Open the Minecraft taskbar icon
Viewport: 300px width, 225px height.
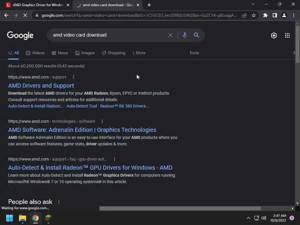(48, 218)
